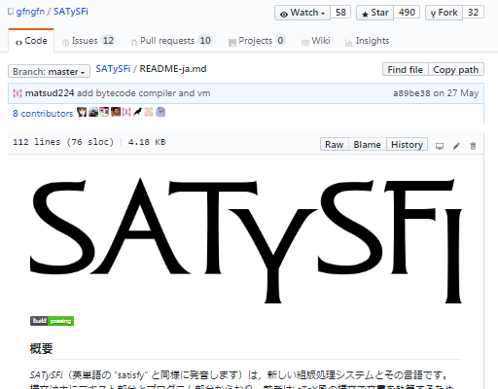Open the Insights tab
498x389 pixels.
[x=367, y=41]
